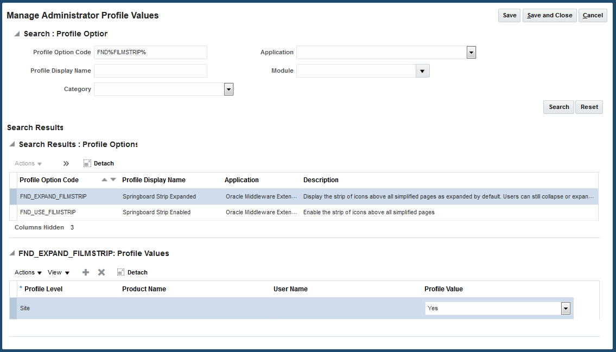Collapse the Search Profile Option section
This screenshot has width=616, height=352.
17,34
